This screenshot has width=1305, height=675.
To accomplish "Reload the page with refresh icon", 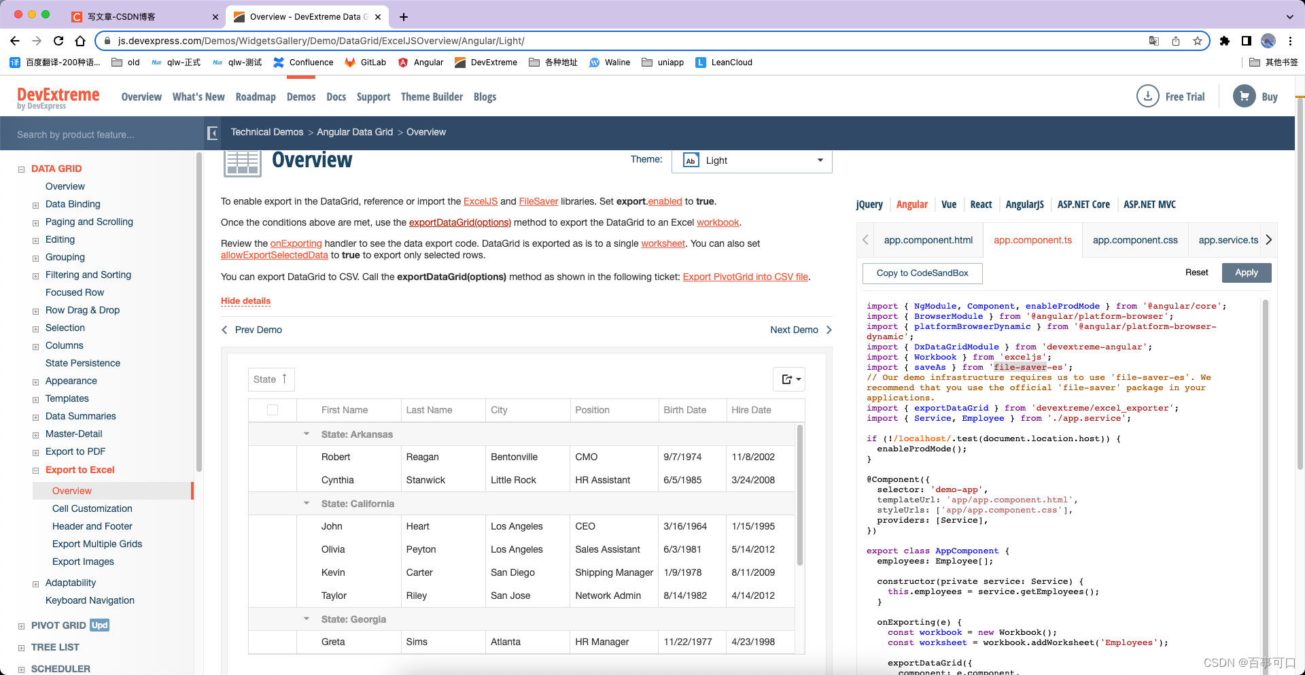I will point(58,41).
